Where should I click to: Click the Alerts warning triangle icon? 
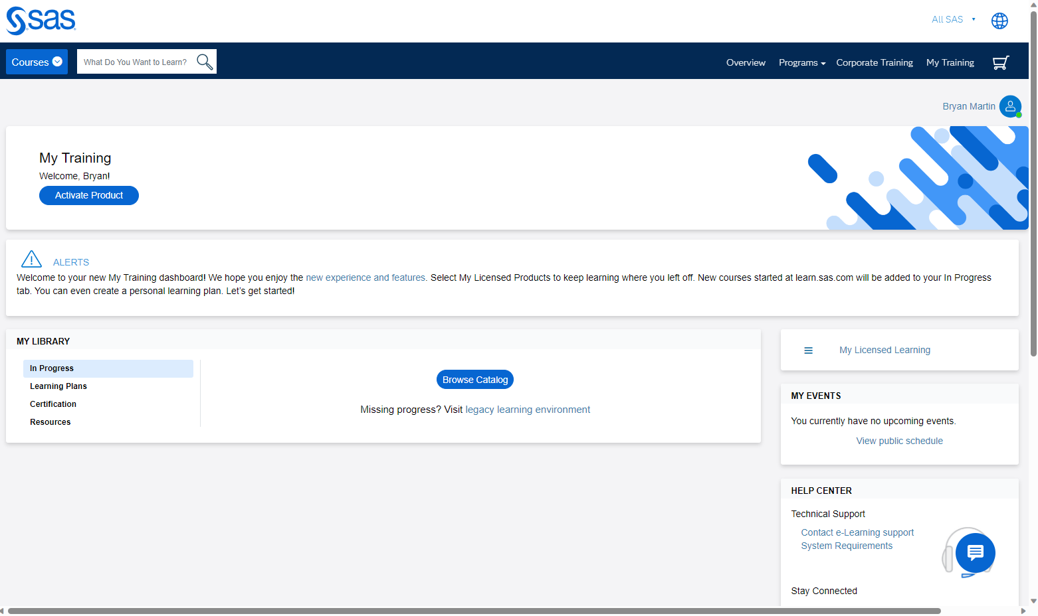click(x=31, y=260)
